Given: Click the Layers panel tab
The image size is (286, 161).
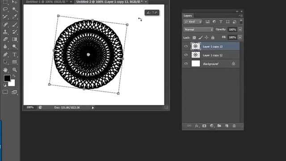Looking at the screenshot, I should coord(188,16).
